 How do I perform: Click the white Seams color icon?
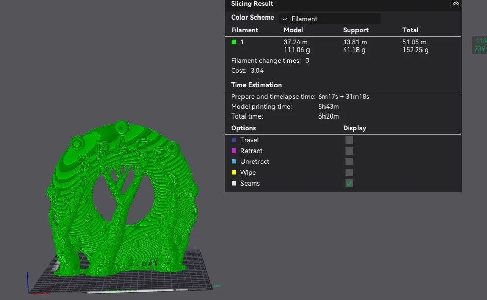pos(234,184)
